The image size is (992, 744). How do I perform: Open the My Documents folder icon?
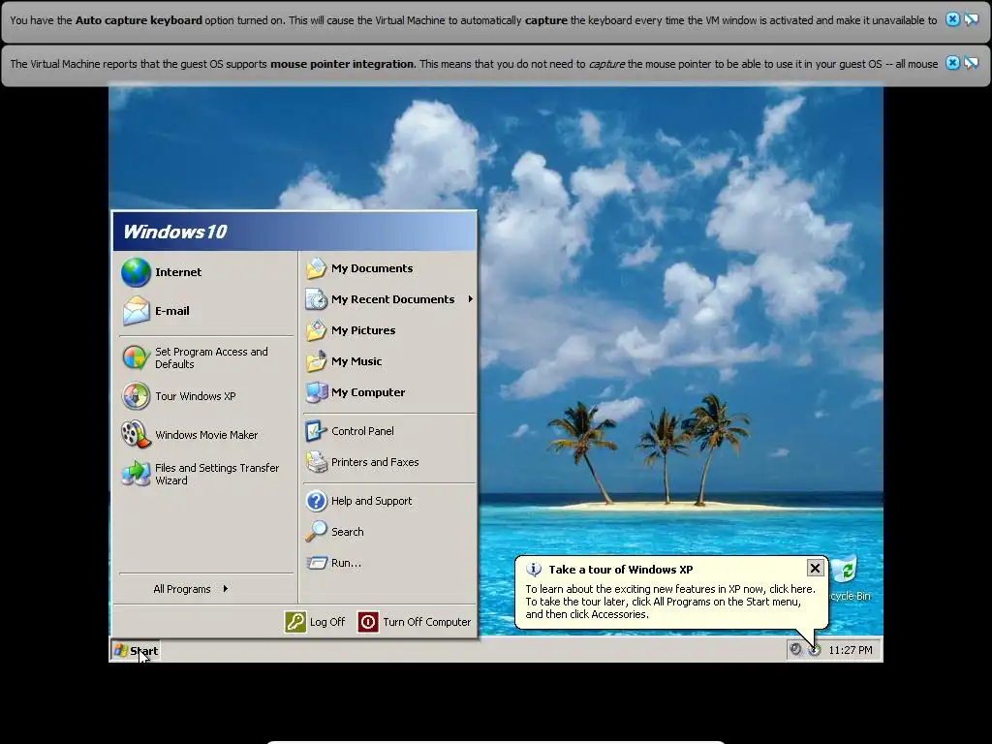[x=317, y=268]
